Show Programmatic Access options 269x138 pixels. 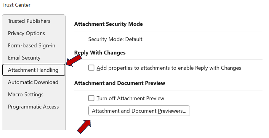(x=33, y=107)
